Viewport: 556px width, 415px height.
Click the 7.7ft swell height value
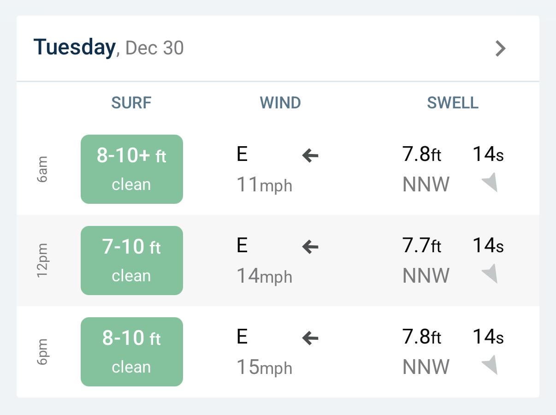(421, 246)
